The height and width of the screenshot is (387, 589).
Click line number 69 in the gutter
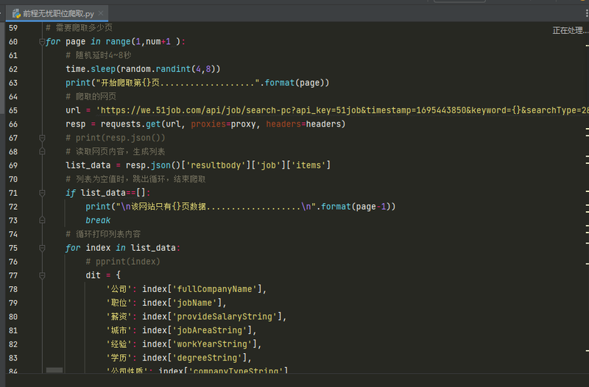point(13,166)
